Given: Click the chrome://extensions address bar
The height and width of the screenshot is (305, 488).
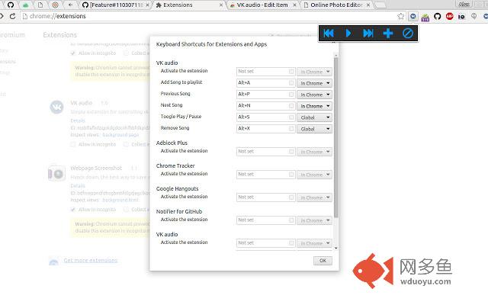Looking at the screenshot, I should [208, 16].
